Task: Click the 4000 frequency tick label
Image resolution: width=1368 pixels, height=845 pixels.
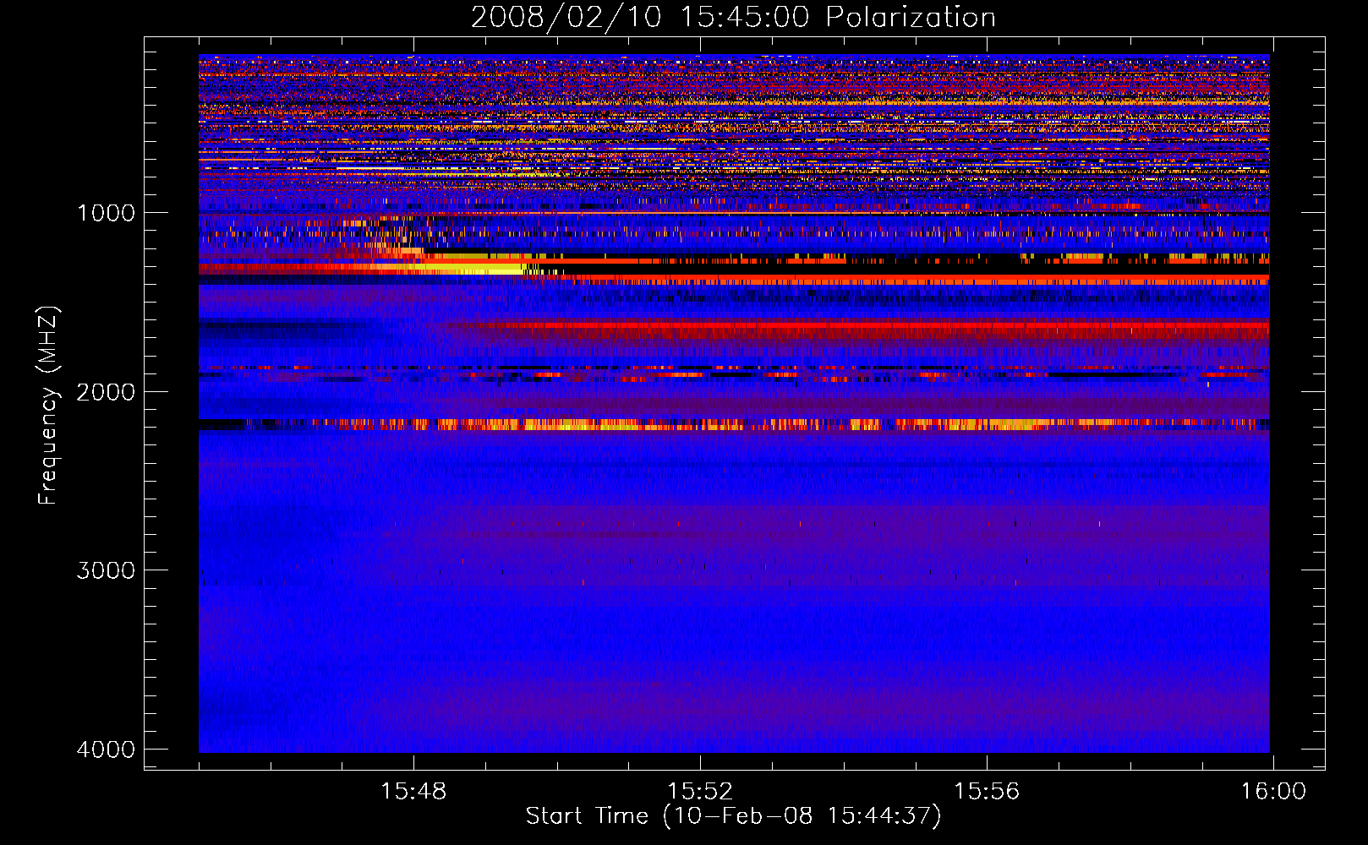Action: (x=106, y=750)
